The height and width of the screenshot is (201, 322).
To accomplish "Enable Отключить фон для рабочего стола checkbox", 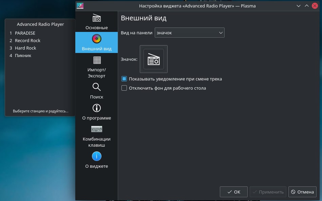I will [x=124, y=88].
